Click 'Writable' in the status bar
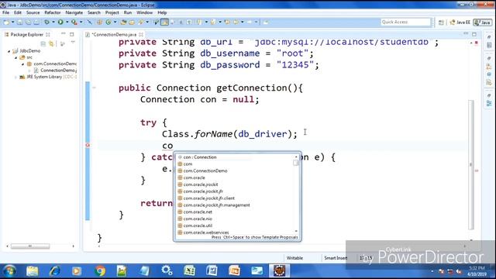The width and height of the screenshot is (496, 279). click(294, 258)
